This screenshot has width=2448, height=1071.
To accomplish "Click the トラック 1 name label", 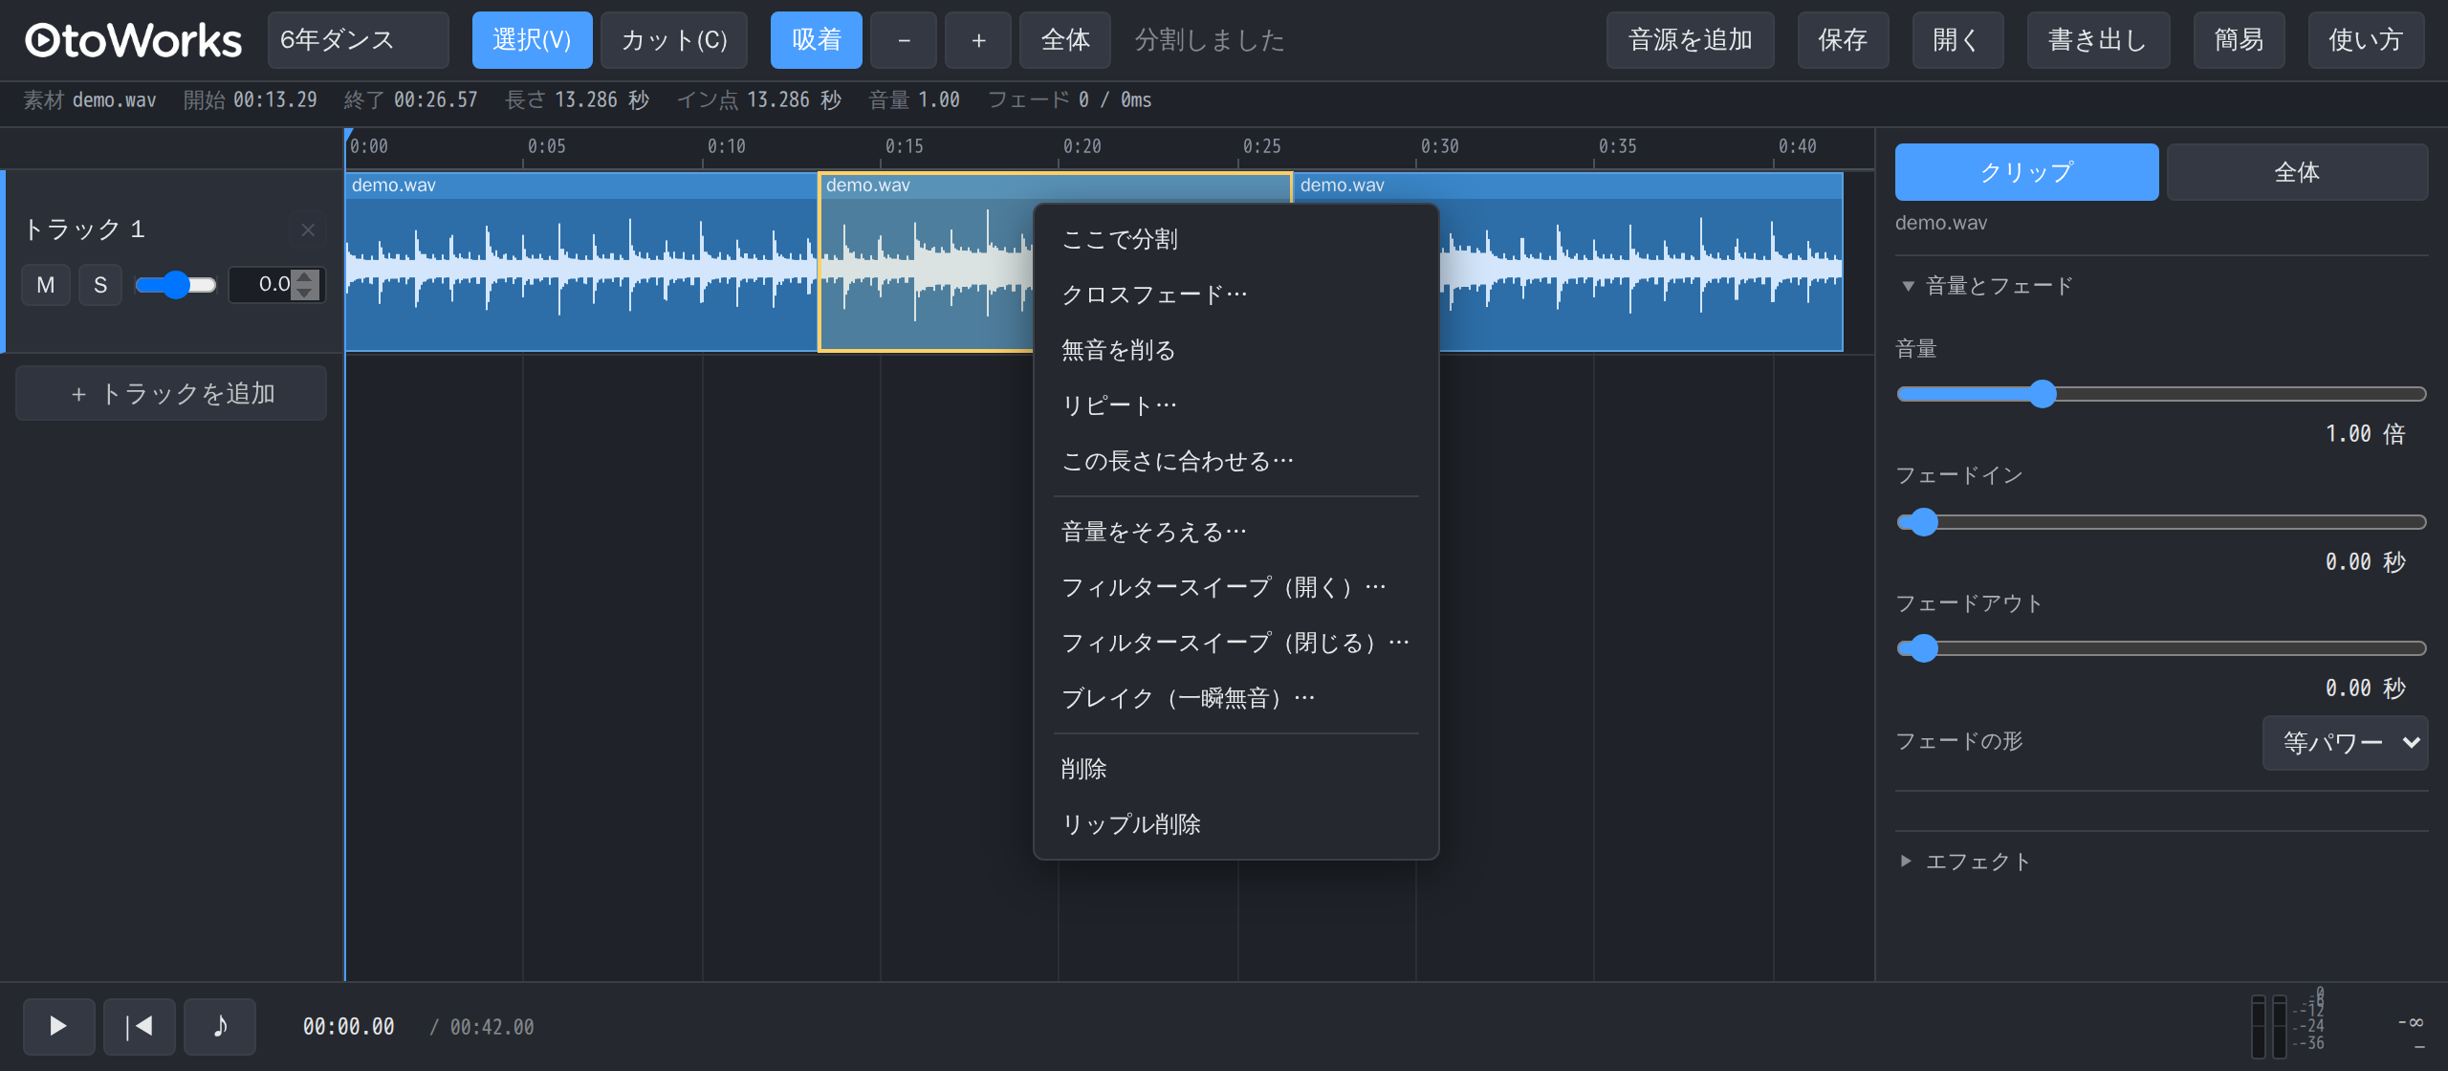I will click(x=84, y=229).
